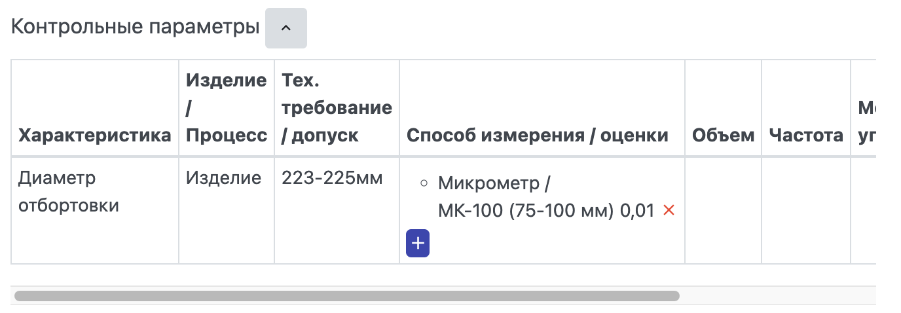
Task: Click the empty scrollbar track right of thumb
Action: (x=778, y=296)
